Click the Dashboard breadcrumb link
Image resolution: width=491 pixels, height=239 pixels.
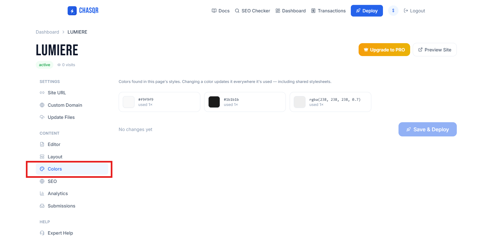(47, 32)
